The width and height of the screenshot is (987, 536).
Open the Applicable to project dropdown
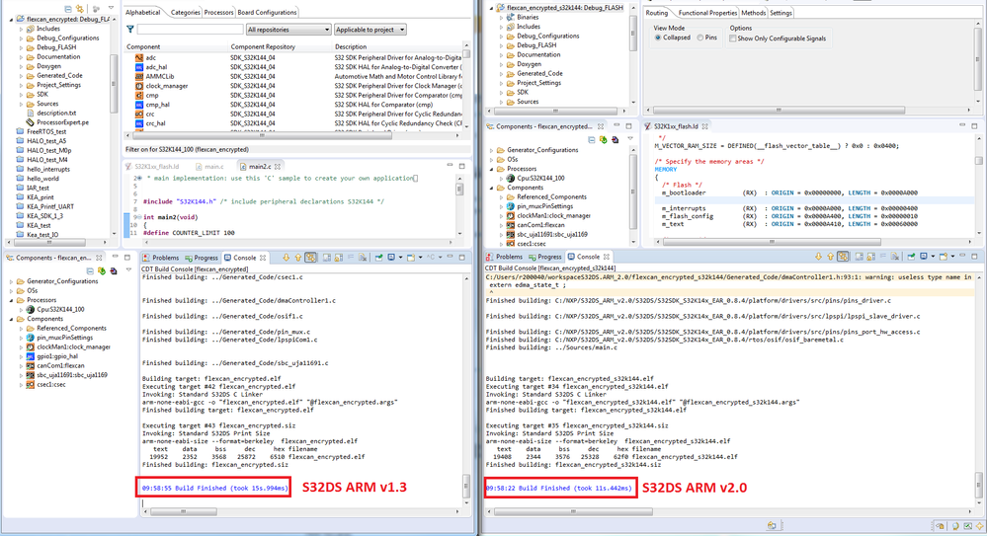tap(370, 30)
